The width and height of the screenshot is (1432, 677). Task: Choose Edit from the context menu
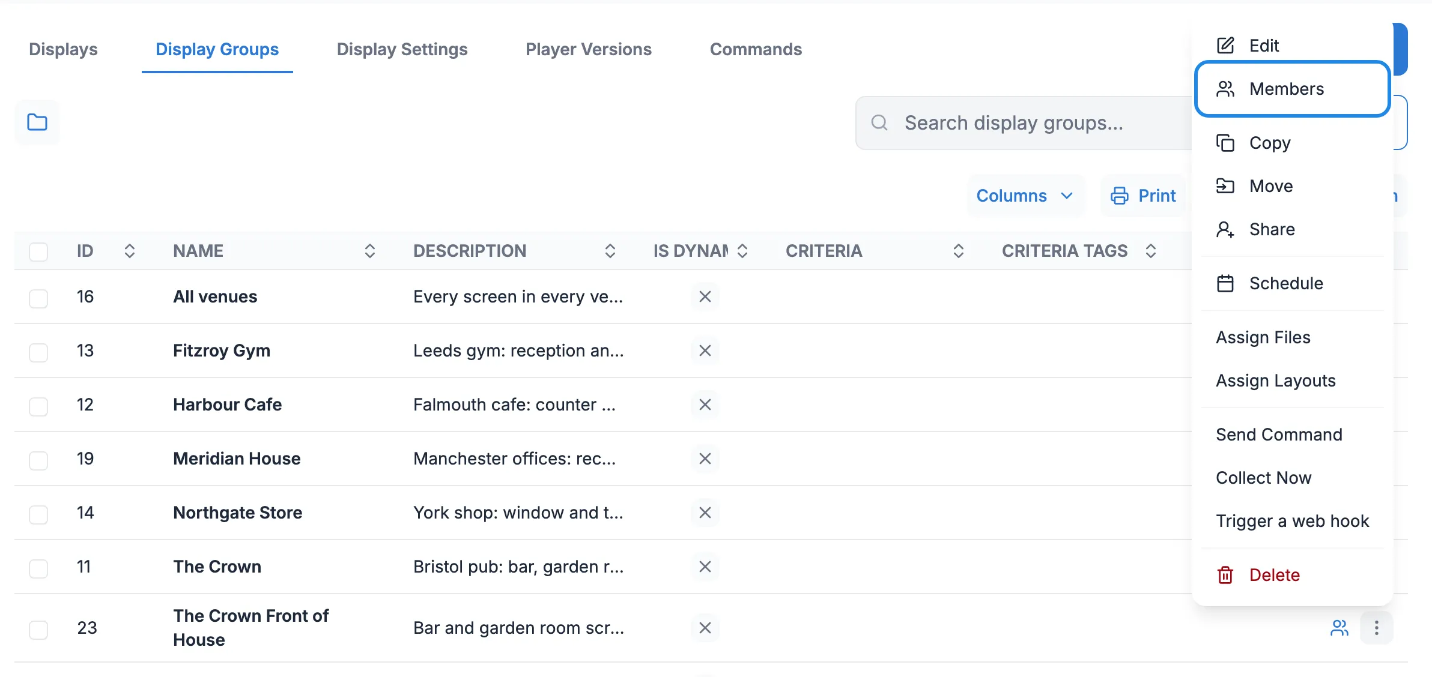pyautogui.click(x=1293, y=46)
